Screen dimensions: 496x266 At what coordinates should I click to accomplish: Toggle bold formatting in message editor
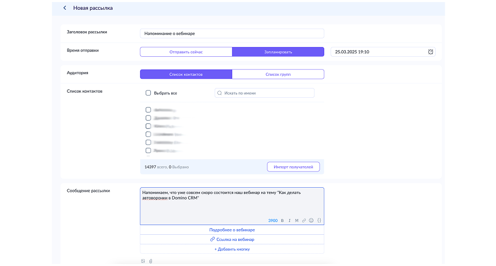(282, 220)
